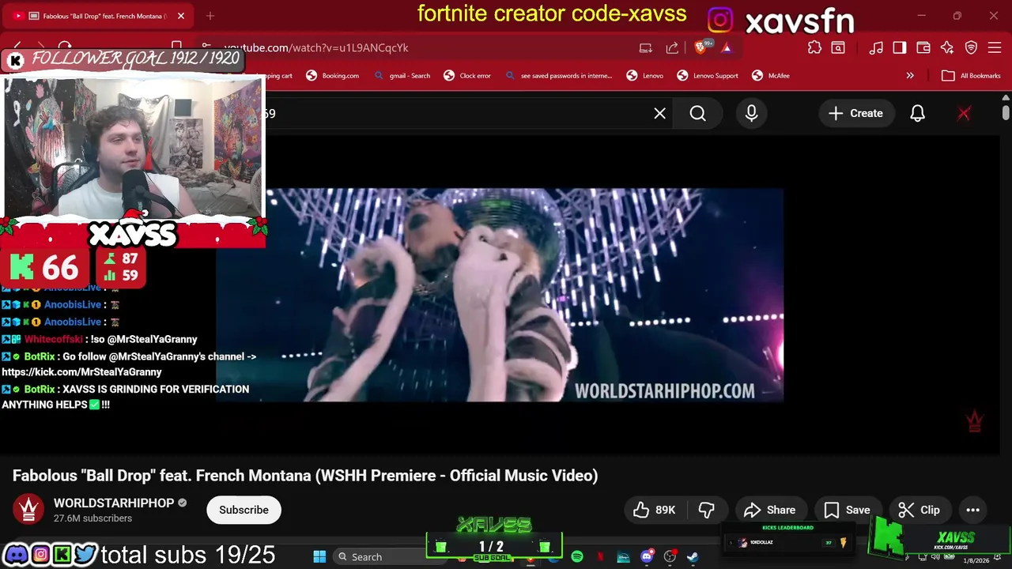Open the music note playlist icon
Viewport: 1012px width, 569px height.
(876, 47)
